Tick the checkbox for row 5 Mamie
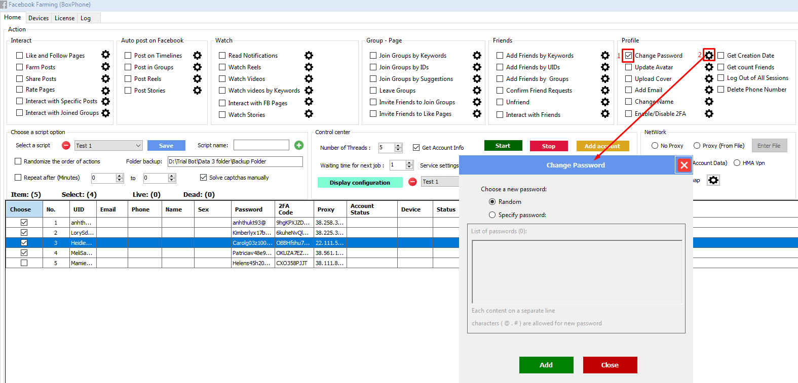798x383 pixels. pyautogui.click(x=24, y=263)
